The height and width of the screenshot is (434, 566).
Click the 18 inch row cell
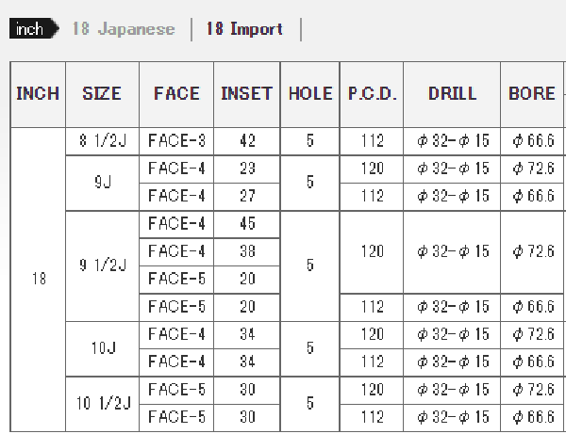(x=38, y=280)
